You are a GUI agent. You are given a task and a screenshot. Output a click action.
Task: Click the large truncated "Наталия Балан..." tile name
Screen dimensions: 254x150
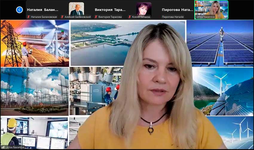[43, 10]
